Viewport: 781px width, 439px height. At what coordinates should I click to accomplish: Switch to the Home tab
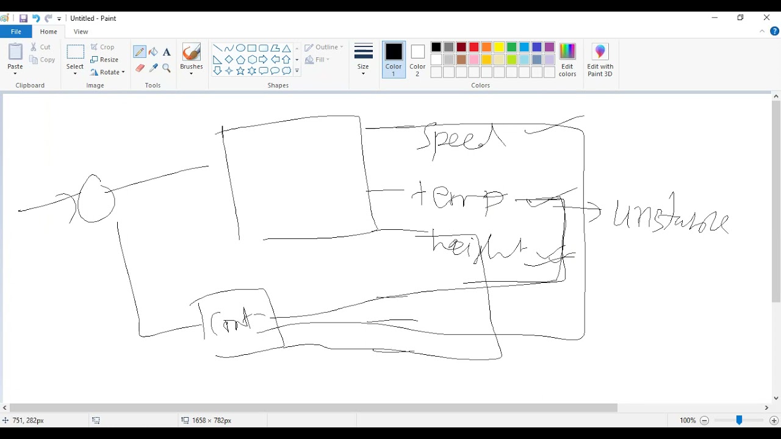49,32
